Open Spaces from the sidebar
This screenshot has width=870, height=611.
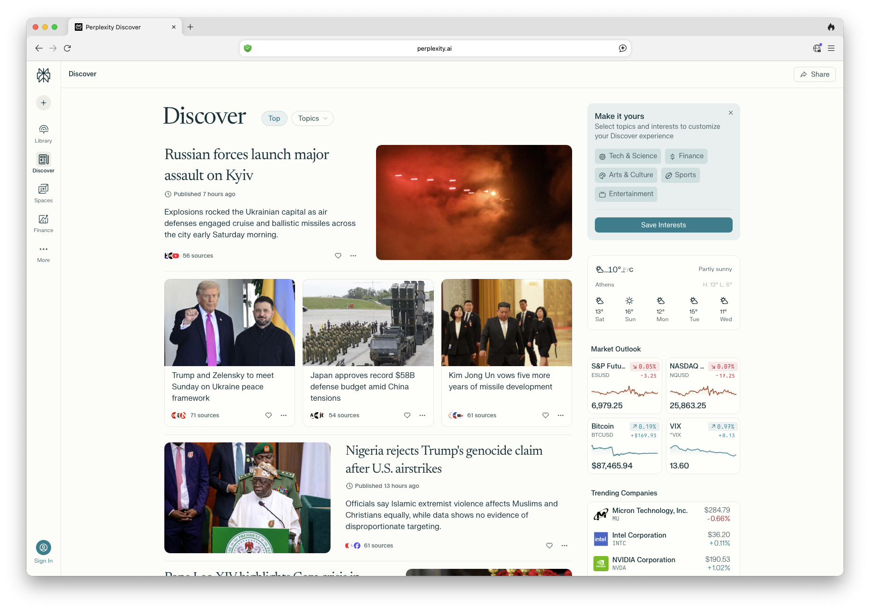tap(44, 189)
